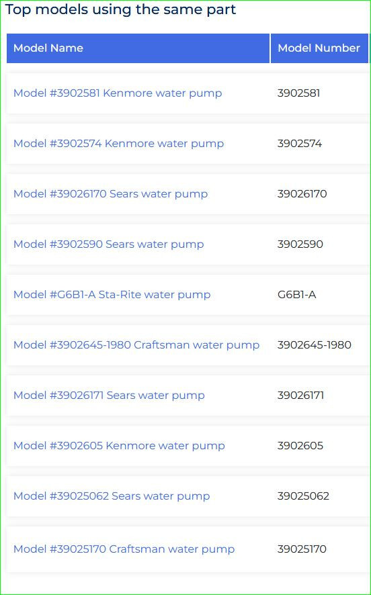Open Model #3902581 Kenmore water pump link
The width and height of the screenshot is (371, 595).
[x=118, y=93]
